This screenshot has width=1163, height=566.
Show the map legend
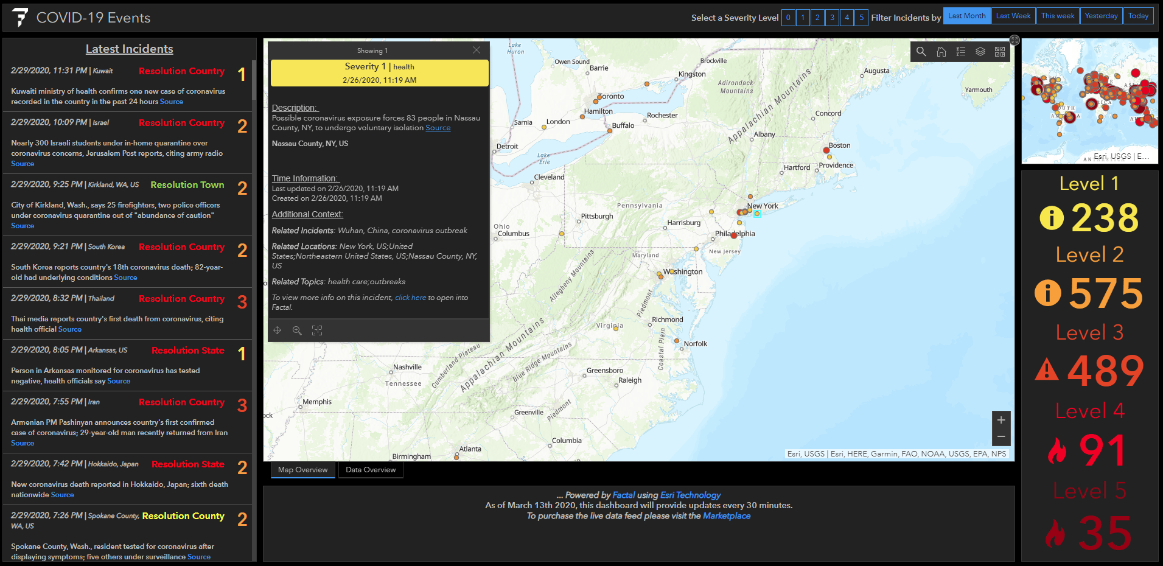click(x=961, y=52)
